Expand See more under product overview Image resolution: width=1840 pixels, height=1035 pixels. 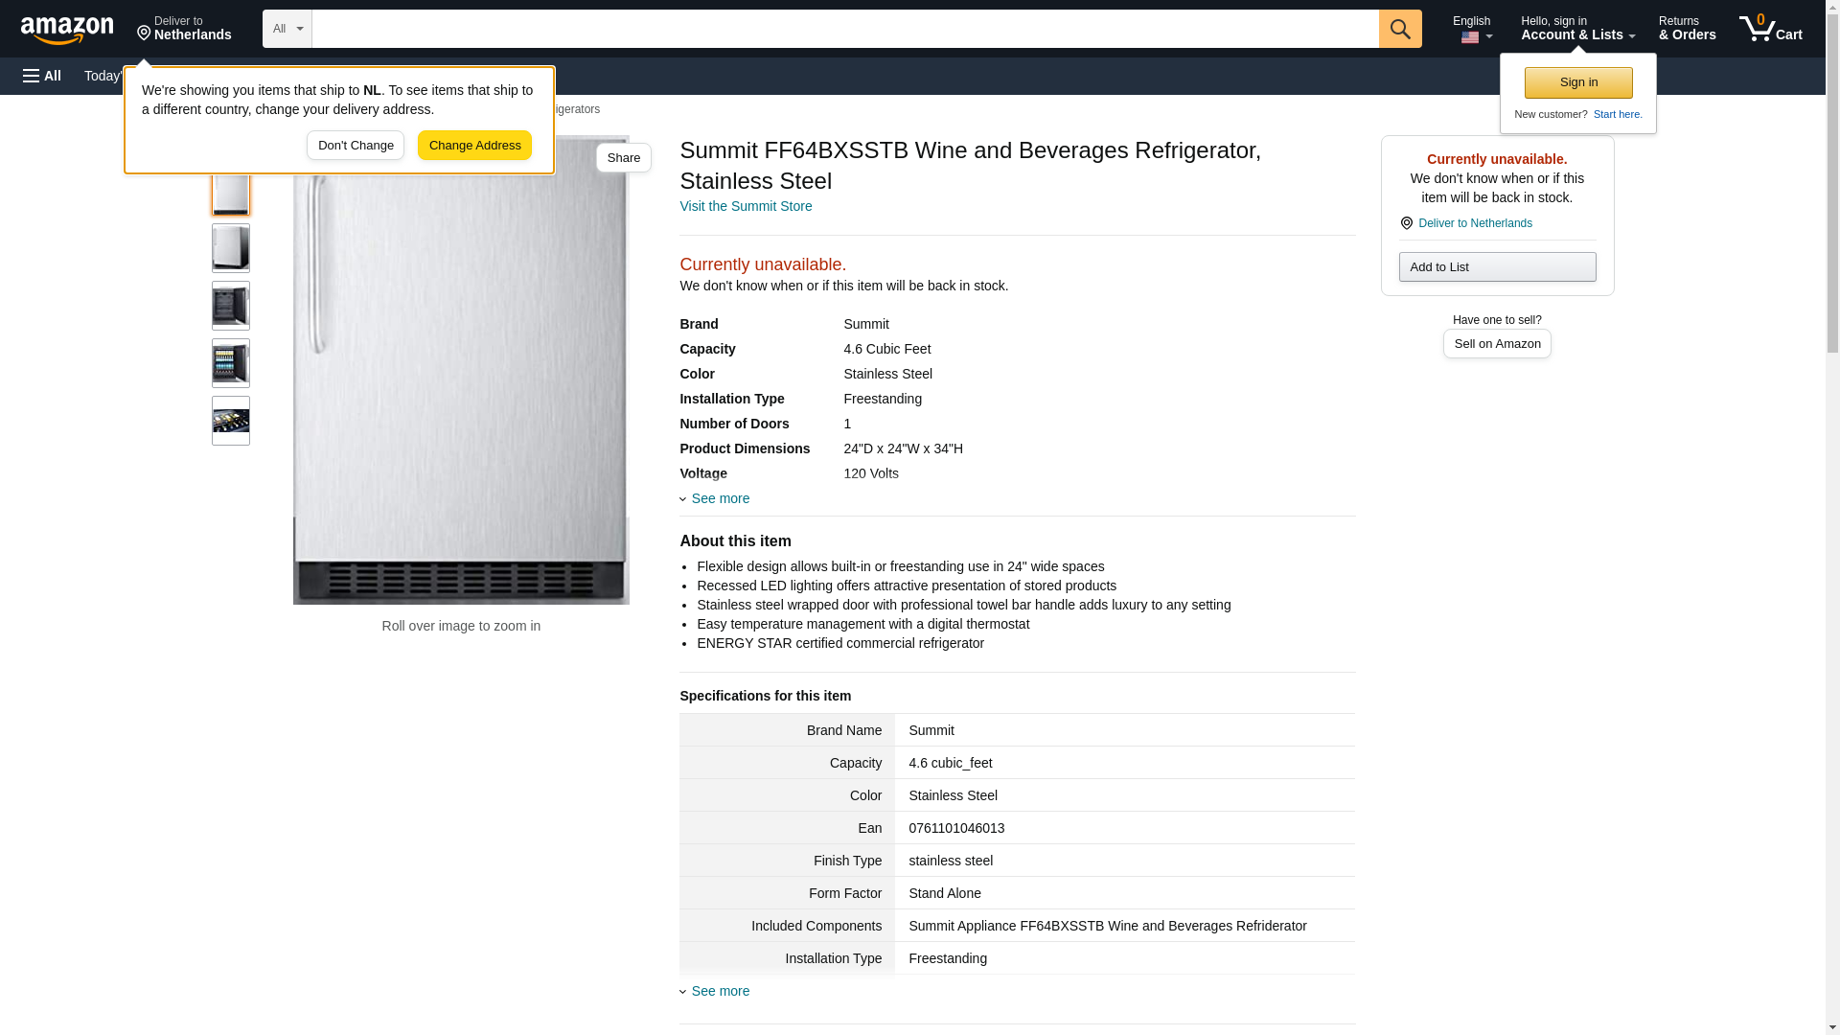719,498
